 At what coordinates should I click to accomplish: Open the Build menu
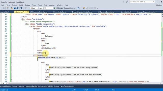click(21, 5)
